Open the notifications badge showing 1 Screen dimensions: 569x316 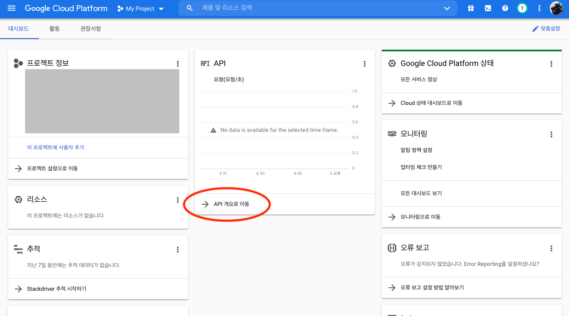tap(522, 8)
